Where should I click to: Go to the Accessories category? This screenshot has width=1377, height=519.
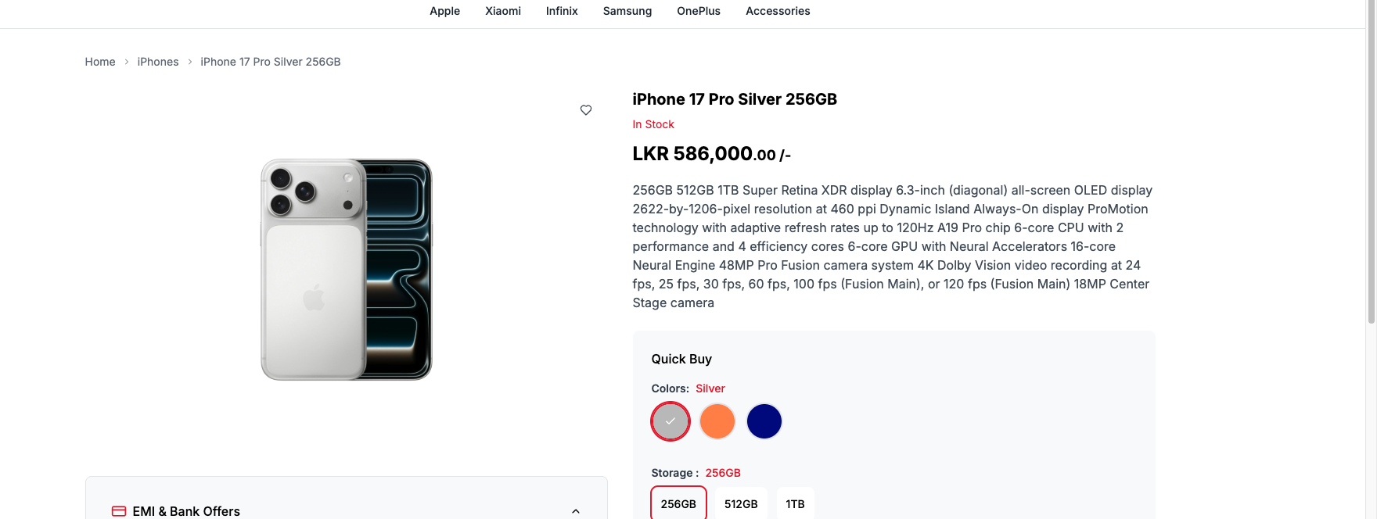(x=778, y=11)
